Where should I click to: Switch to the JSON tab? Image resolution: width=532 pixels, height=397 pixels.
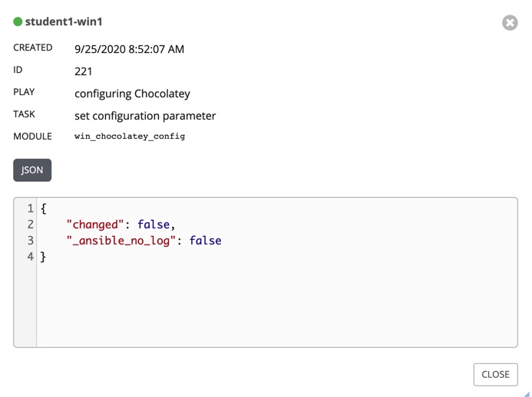point(32,170)
